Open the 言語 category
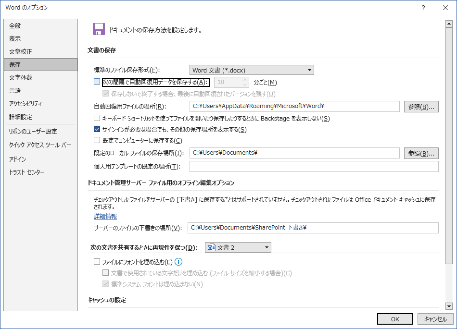 [x=41, y=91]
